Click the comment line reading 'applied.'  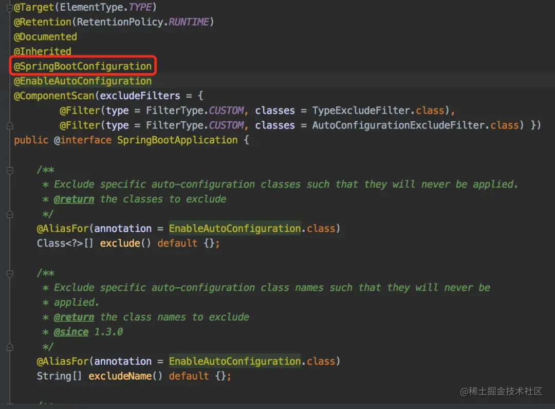point(77,303)
